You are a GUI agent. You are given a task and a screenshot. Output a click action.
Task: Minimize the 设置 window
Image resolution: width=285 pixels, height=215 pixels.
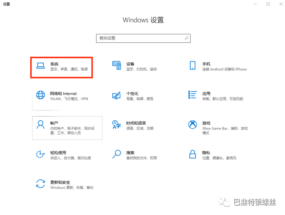coord(255,4)
